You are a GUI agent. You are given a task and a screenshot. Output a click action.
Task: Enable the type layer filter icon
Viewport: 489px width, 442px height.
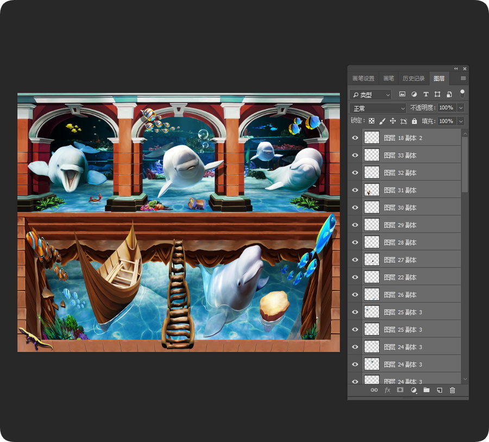pos(425,94)
